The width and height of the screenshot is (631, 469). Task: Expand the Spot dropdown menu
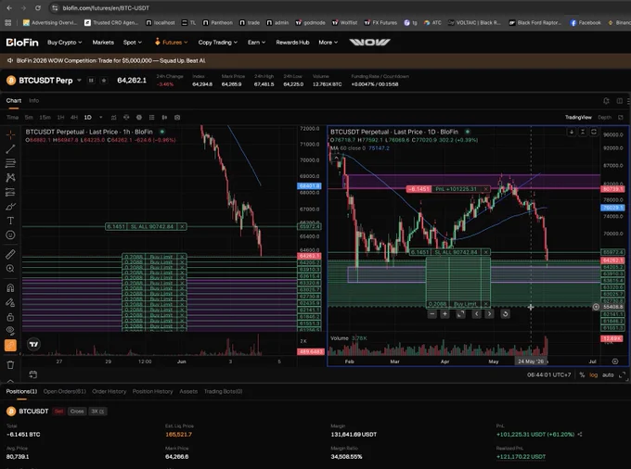[x=133, y=43]
